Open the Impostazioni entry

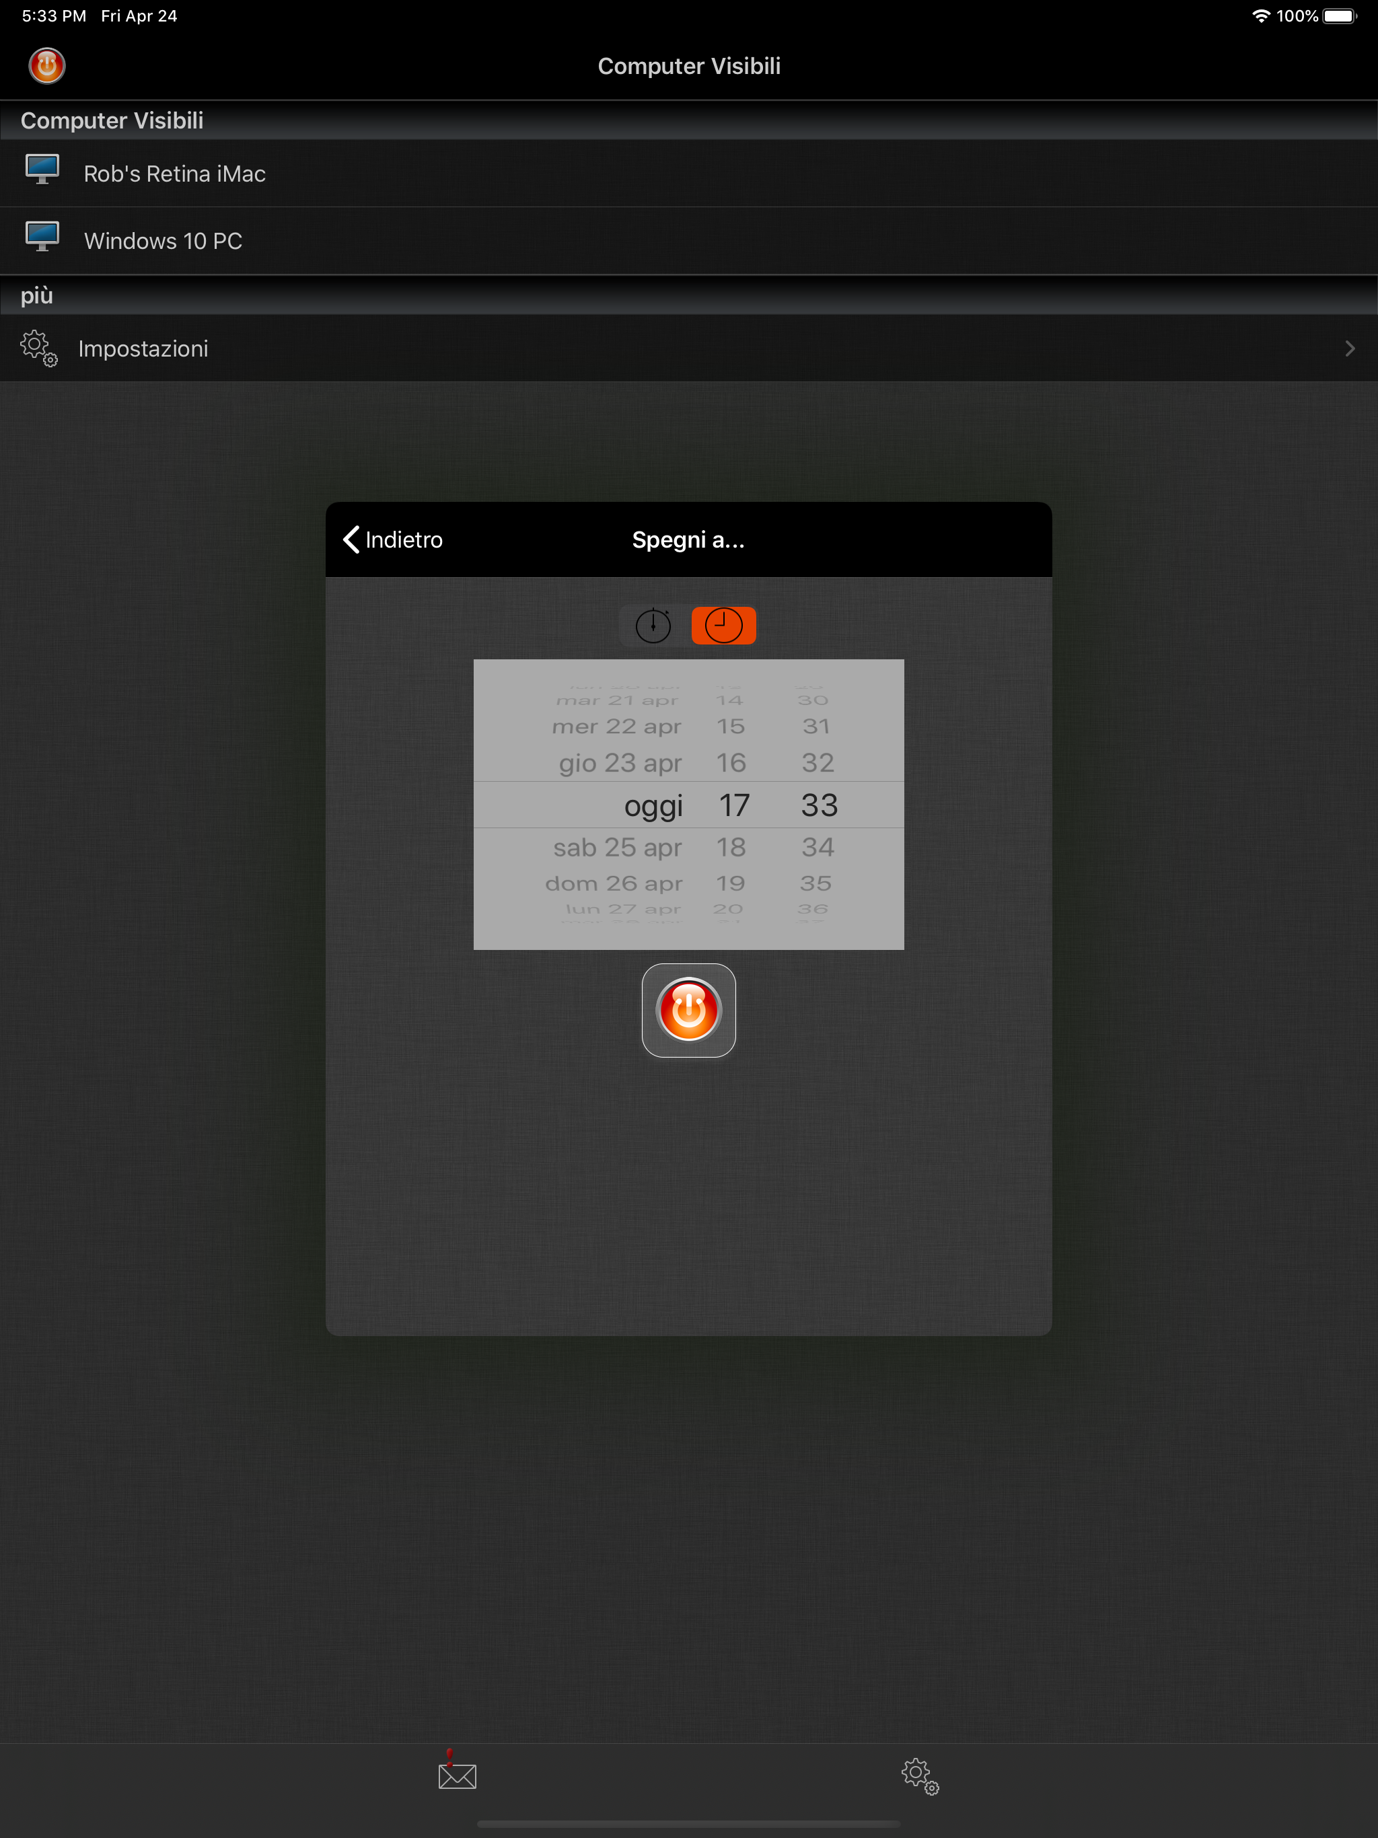tap(143, 349)
